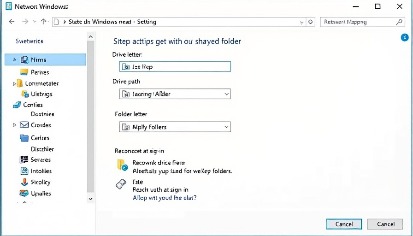
Task: Expand the Crordes tree node arrow
Action: pyautogui.click(x=15, y=125)
